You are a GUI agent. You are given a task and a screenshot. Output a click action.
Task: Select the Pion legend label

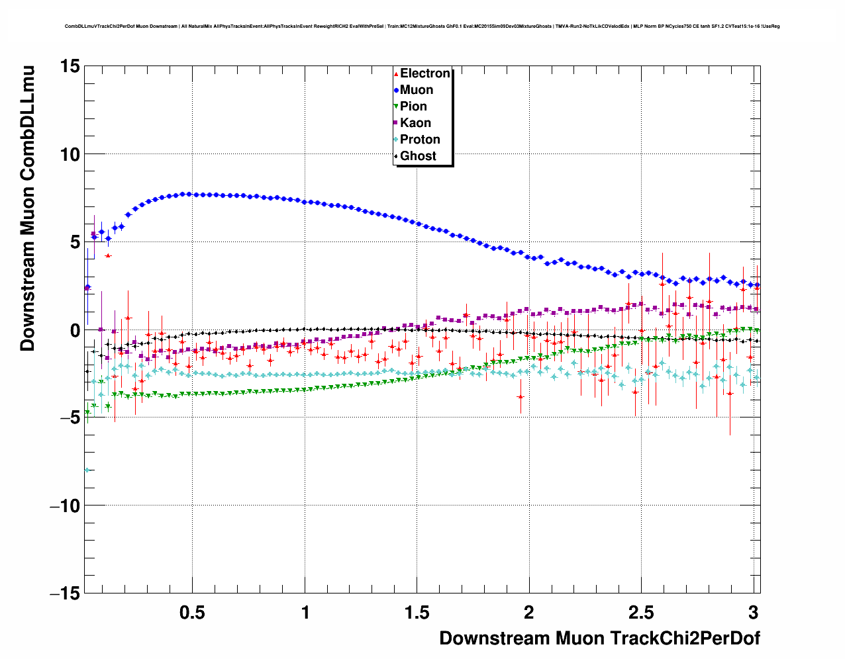tap(413, 107)
